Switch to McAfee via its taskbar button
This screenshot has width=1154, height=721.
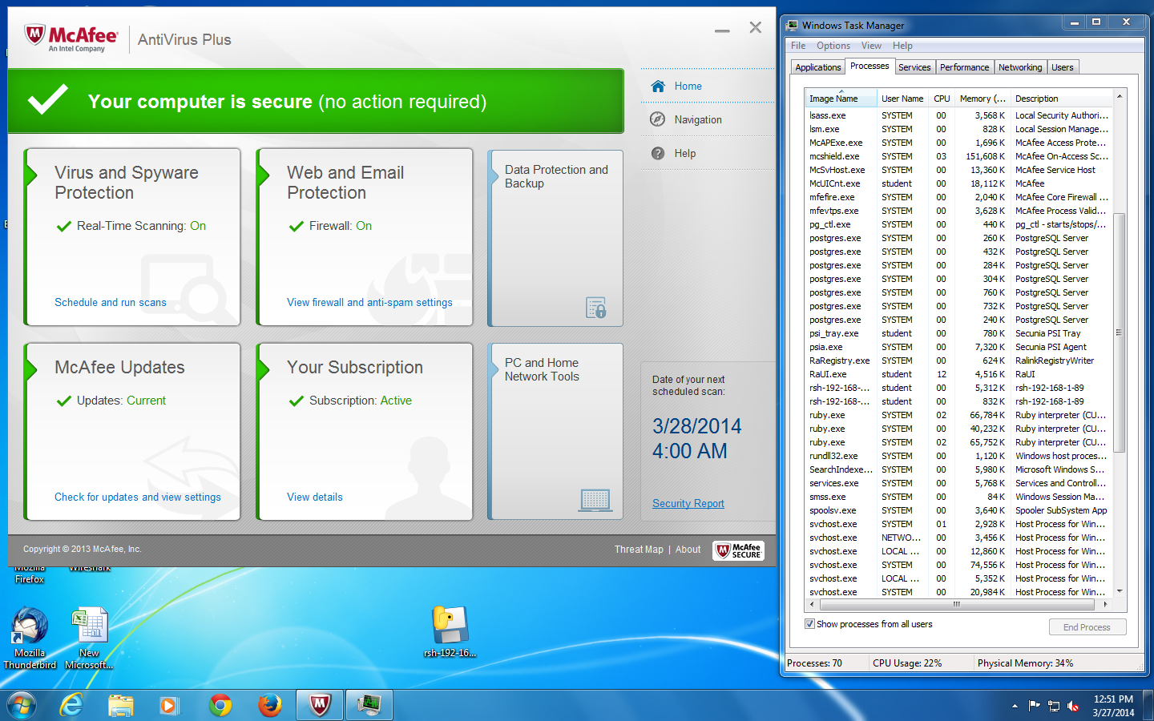320,705
